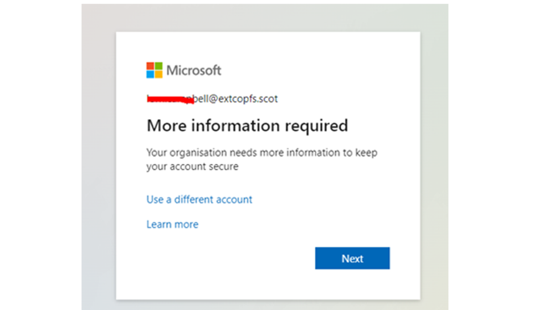
Task: Click the text about keeping your account secure
Action: [x=262, y=159]
